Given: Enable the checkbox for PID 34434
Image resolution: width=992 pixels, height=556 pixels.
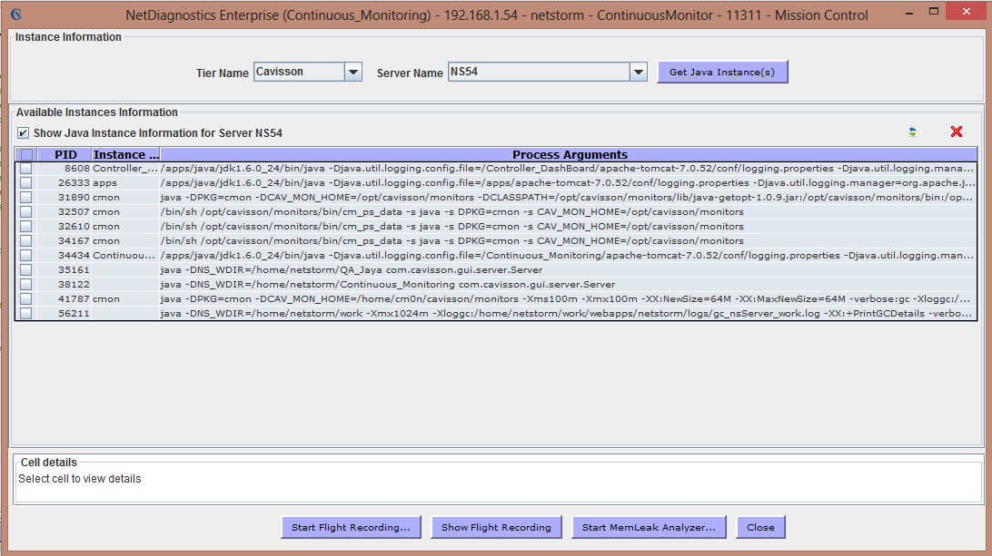Looking at the screenshot, I should tap(26, 256).
